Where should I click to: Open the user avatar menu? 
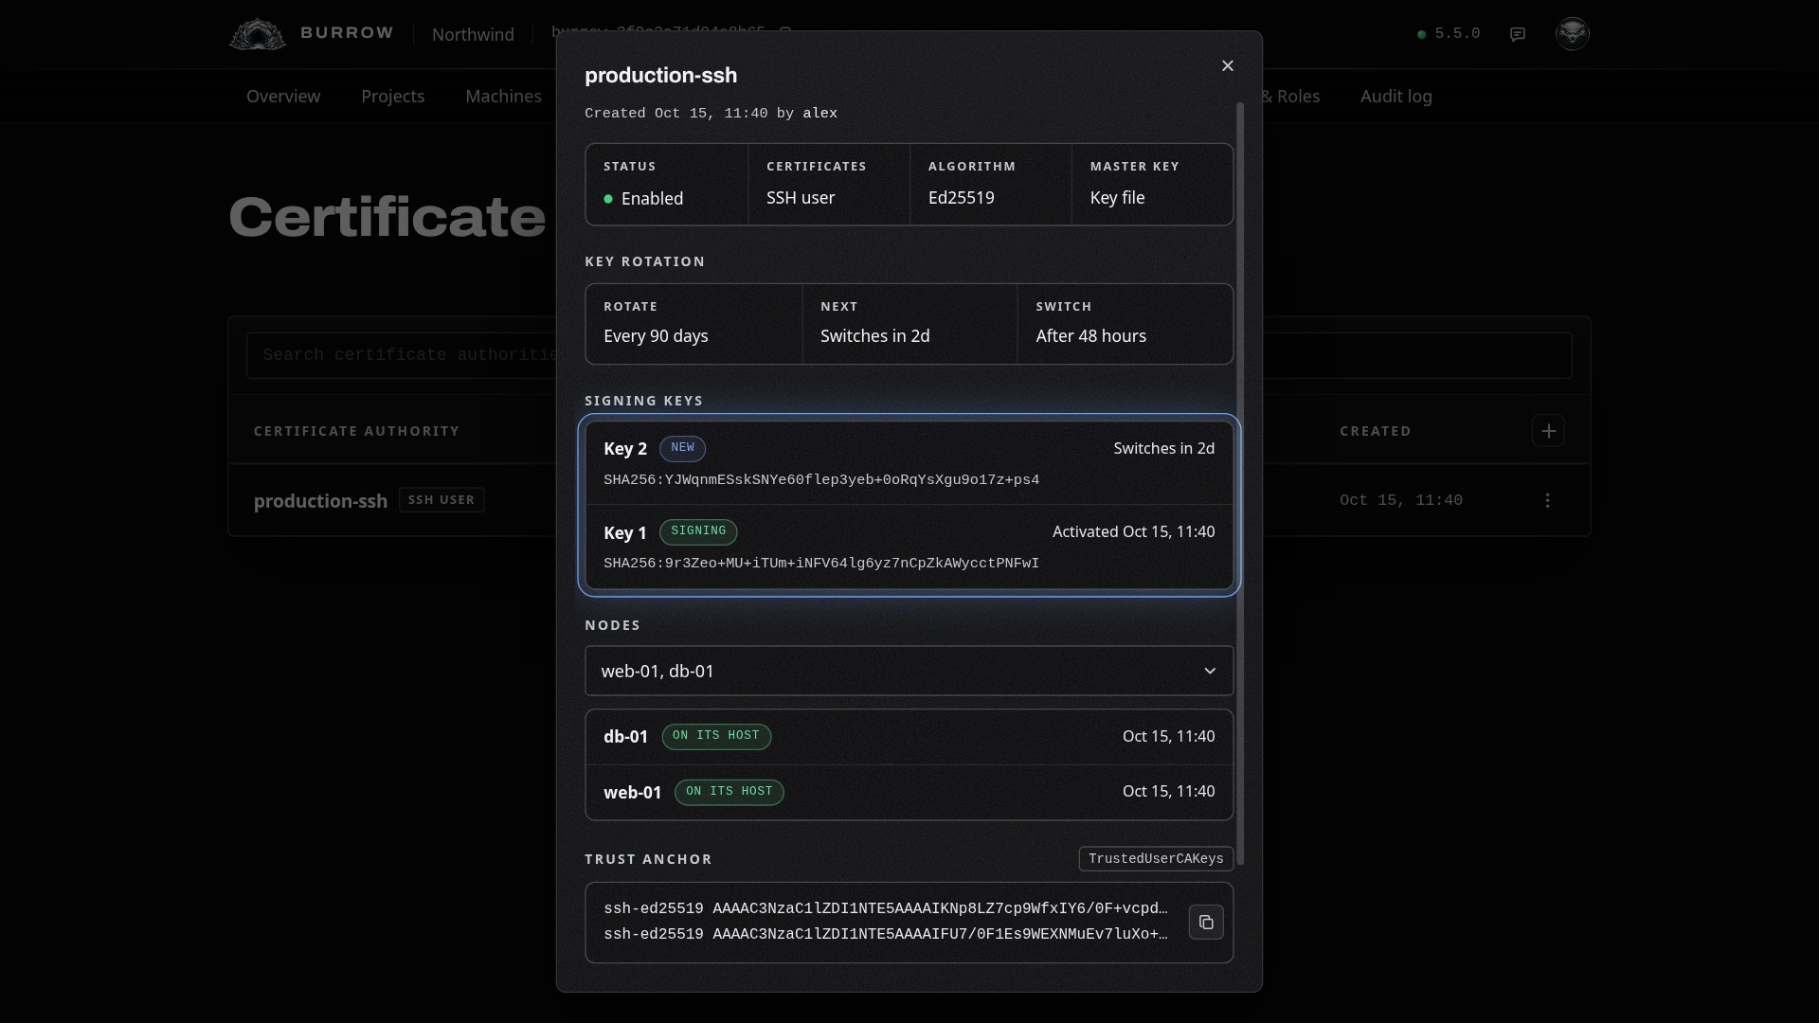pos(1573,33)
